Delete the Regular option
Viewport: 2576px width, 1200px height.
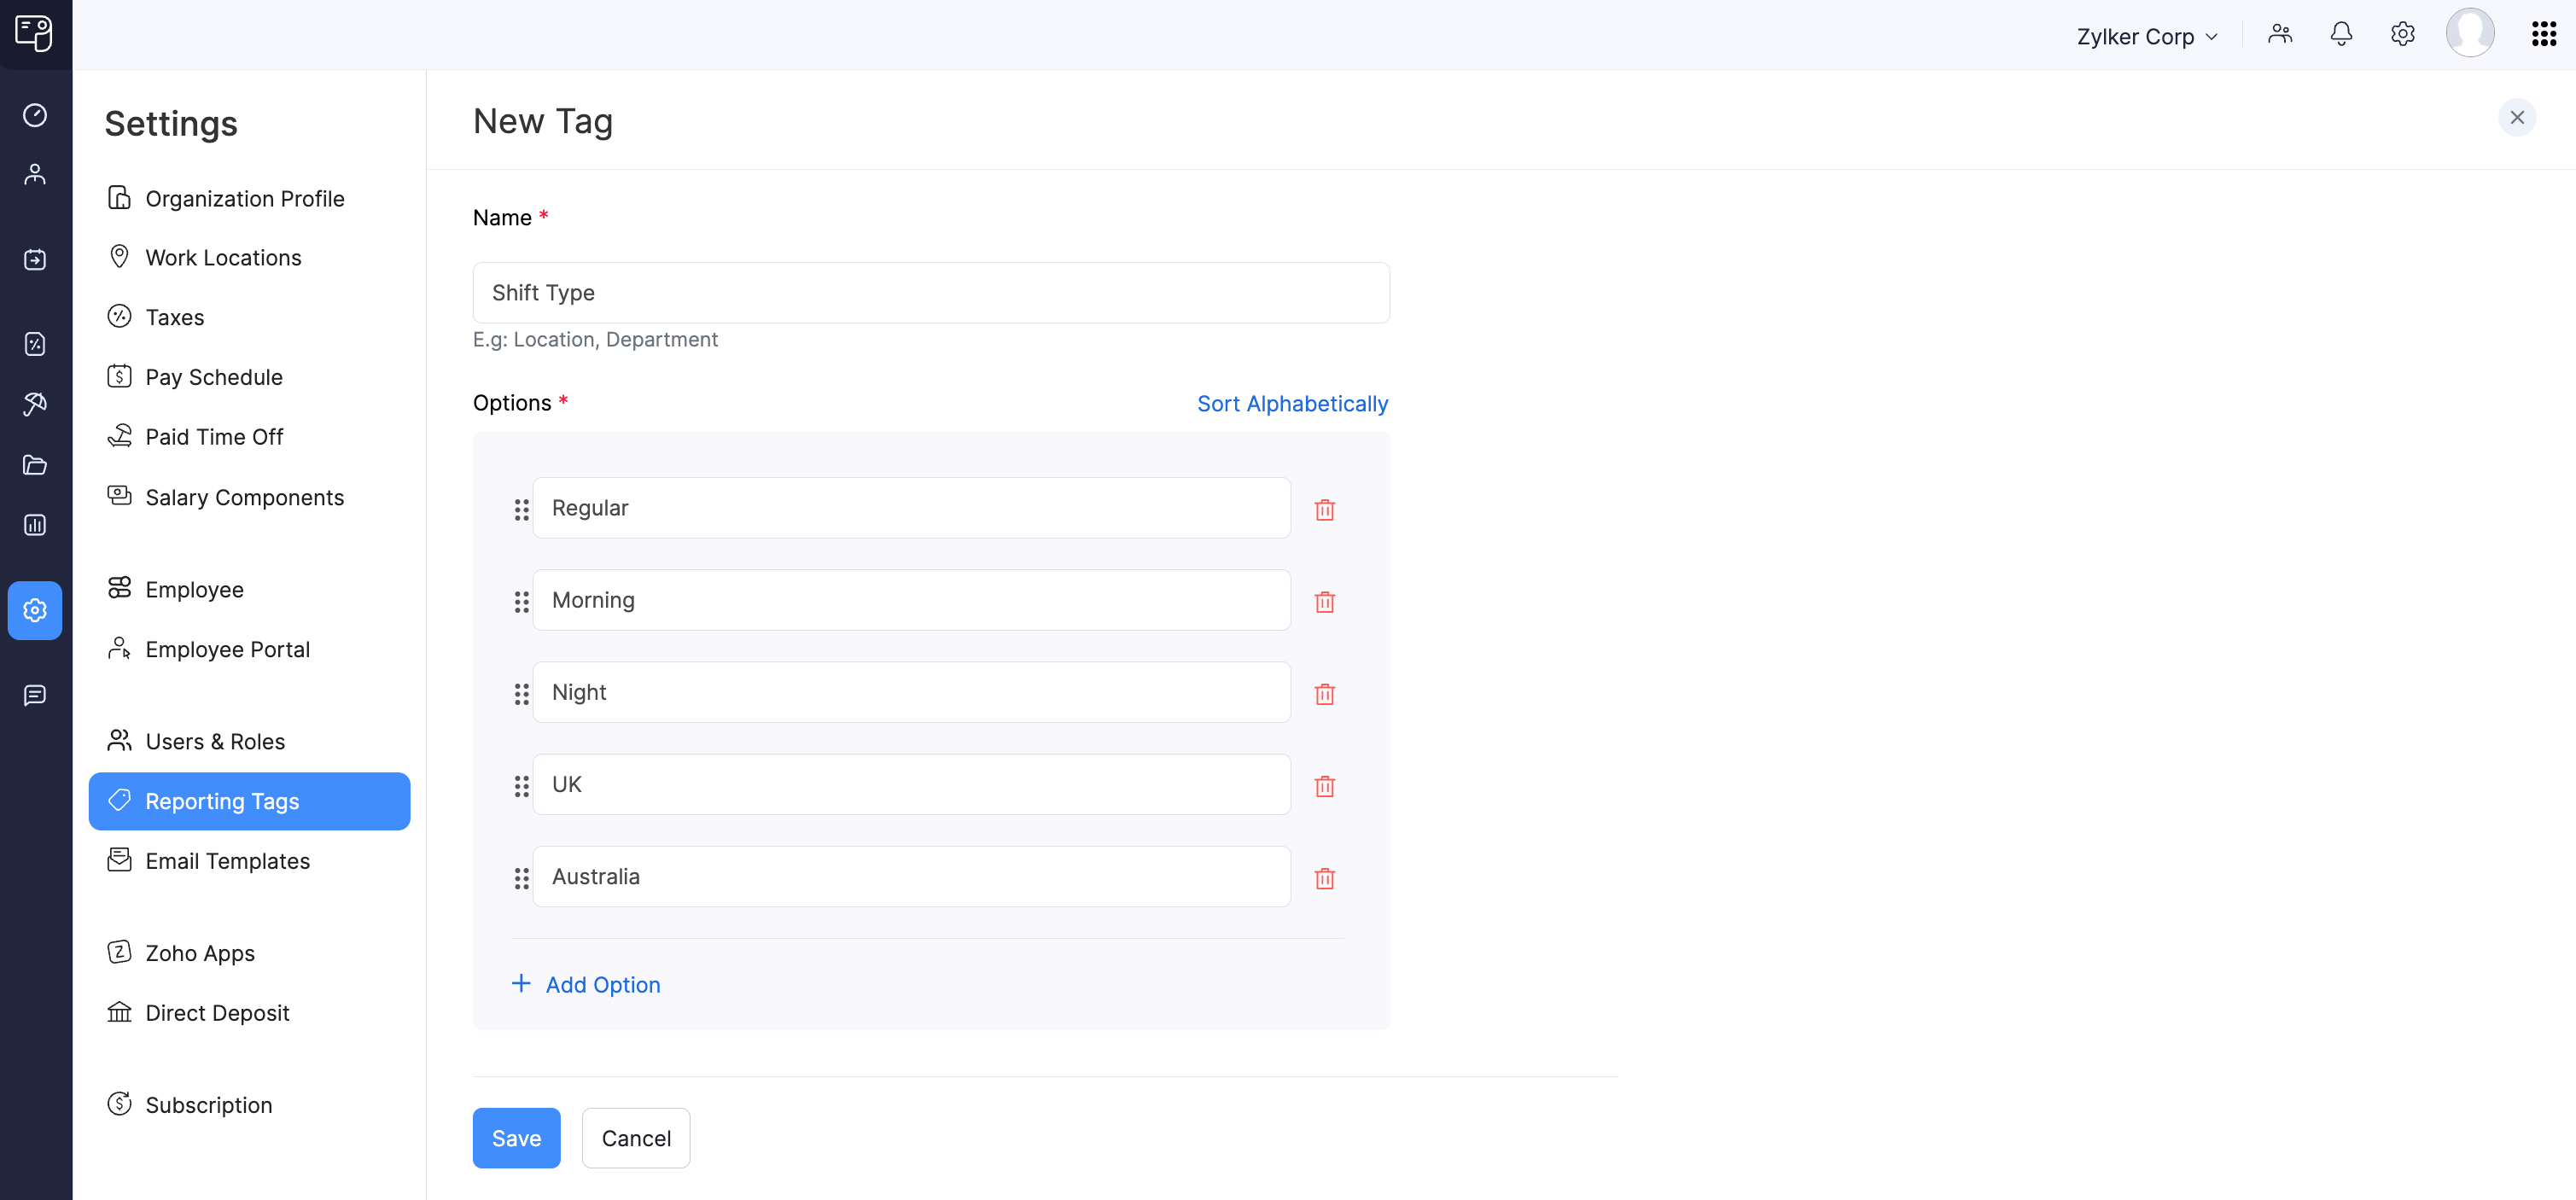pyautogui.click(x=1325, y=509)
